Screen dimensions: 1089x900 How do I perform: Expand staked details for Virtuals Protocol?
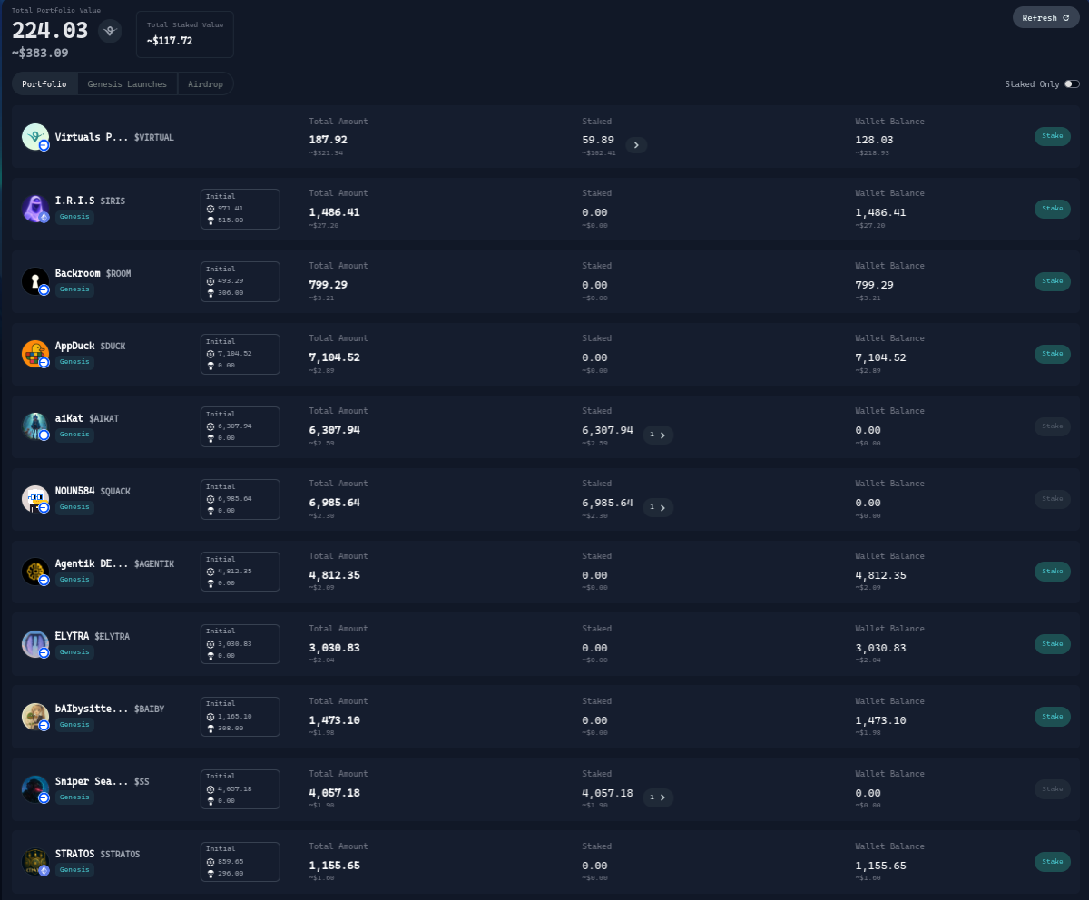coord(636,144)
